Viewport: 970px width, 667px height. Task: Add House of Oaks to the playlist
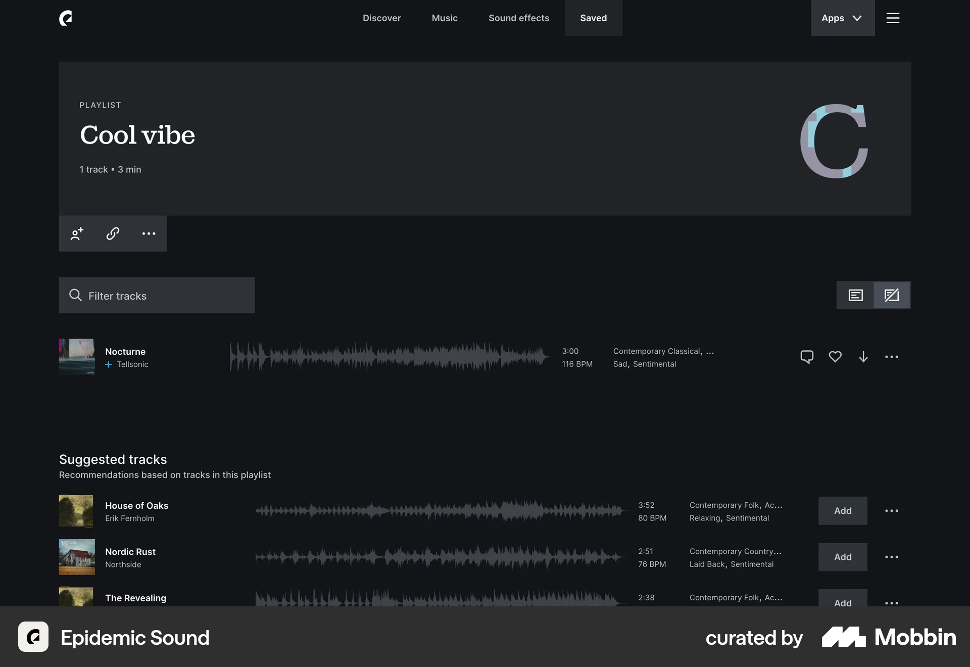click(842, 511)
